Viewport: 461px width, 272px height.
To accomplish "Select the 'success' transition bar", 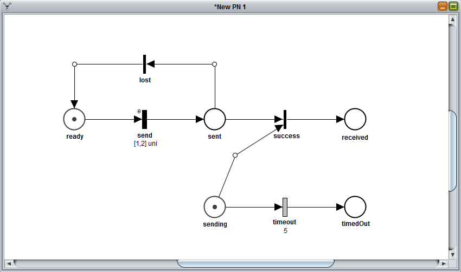I will (x=285, y=119).
